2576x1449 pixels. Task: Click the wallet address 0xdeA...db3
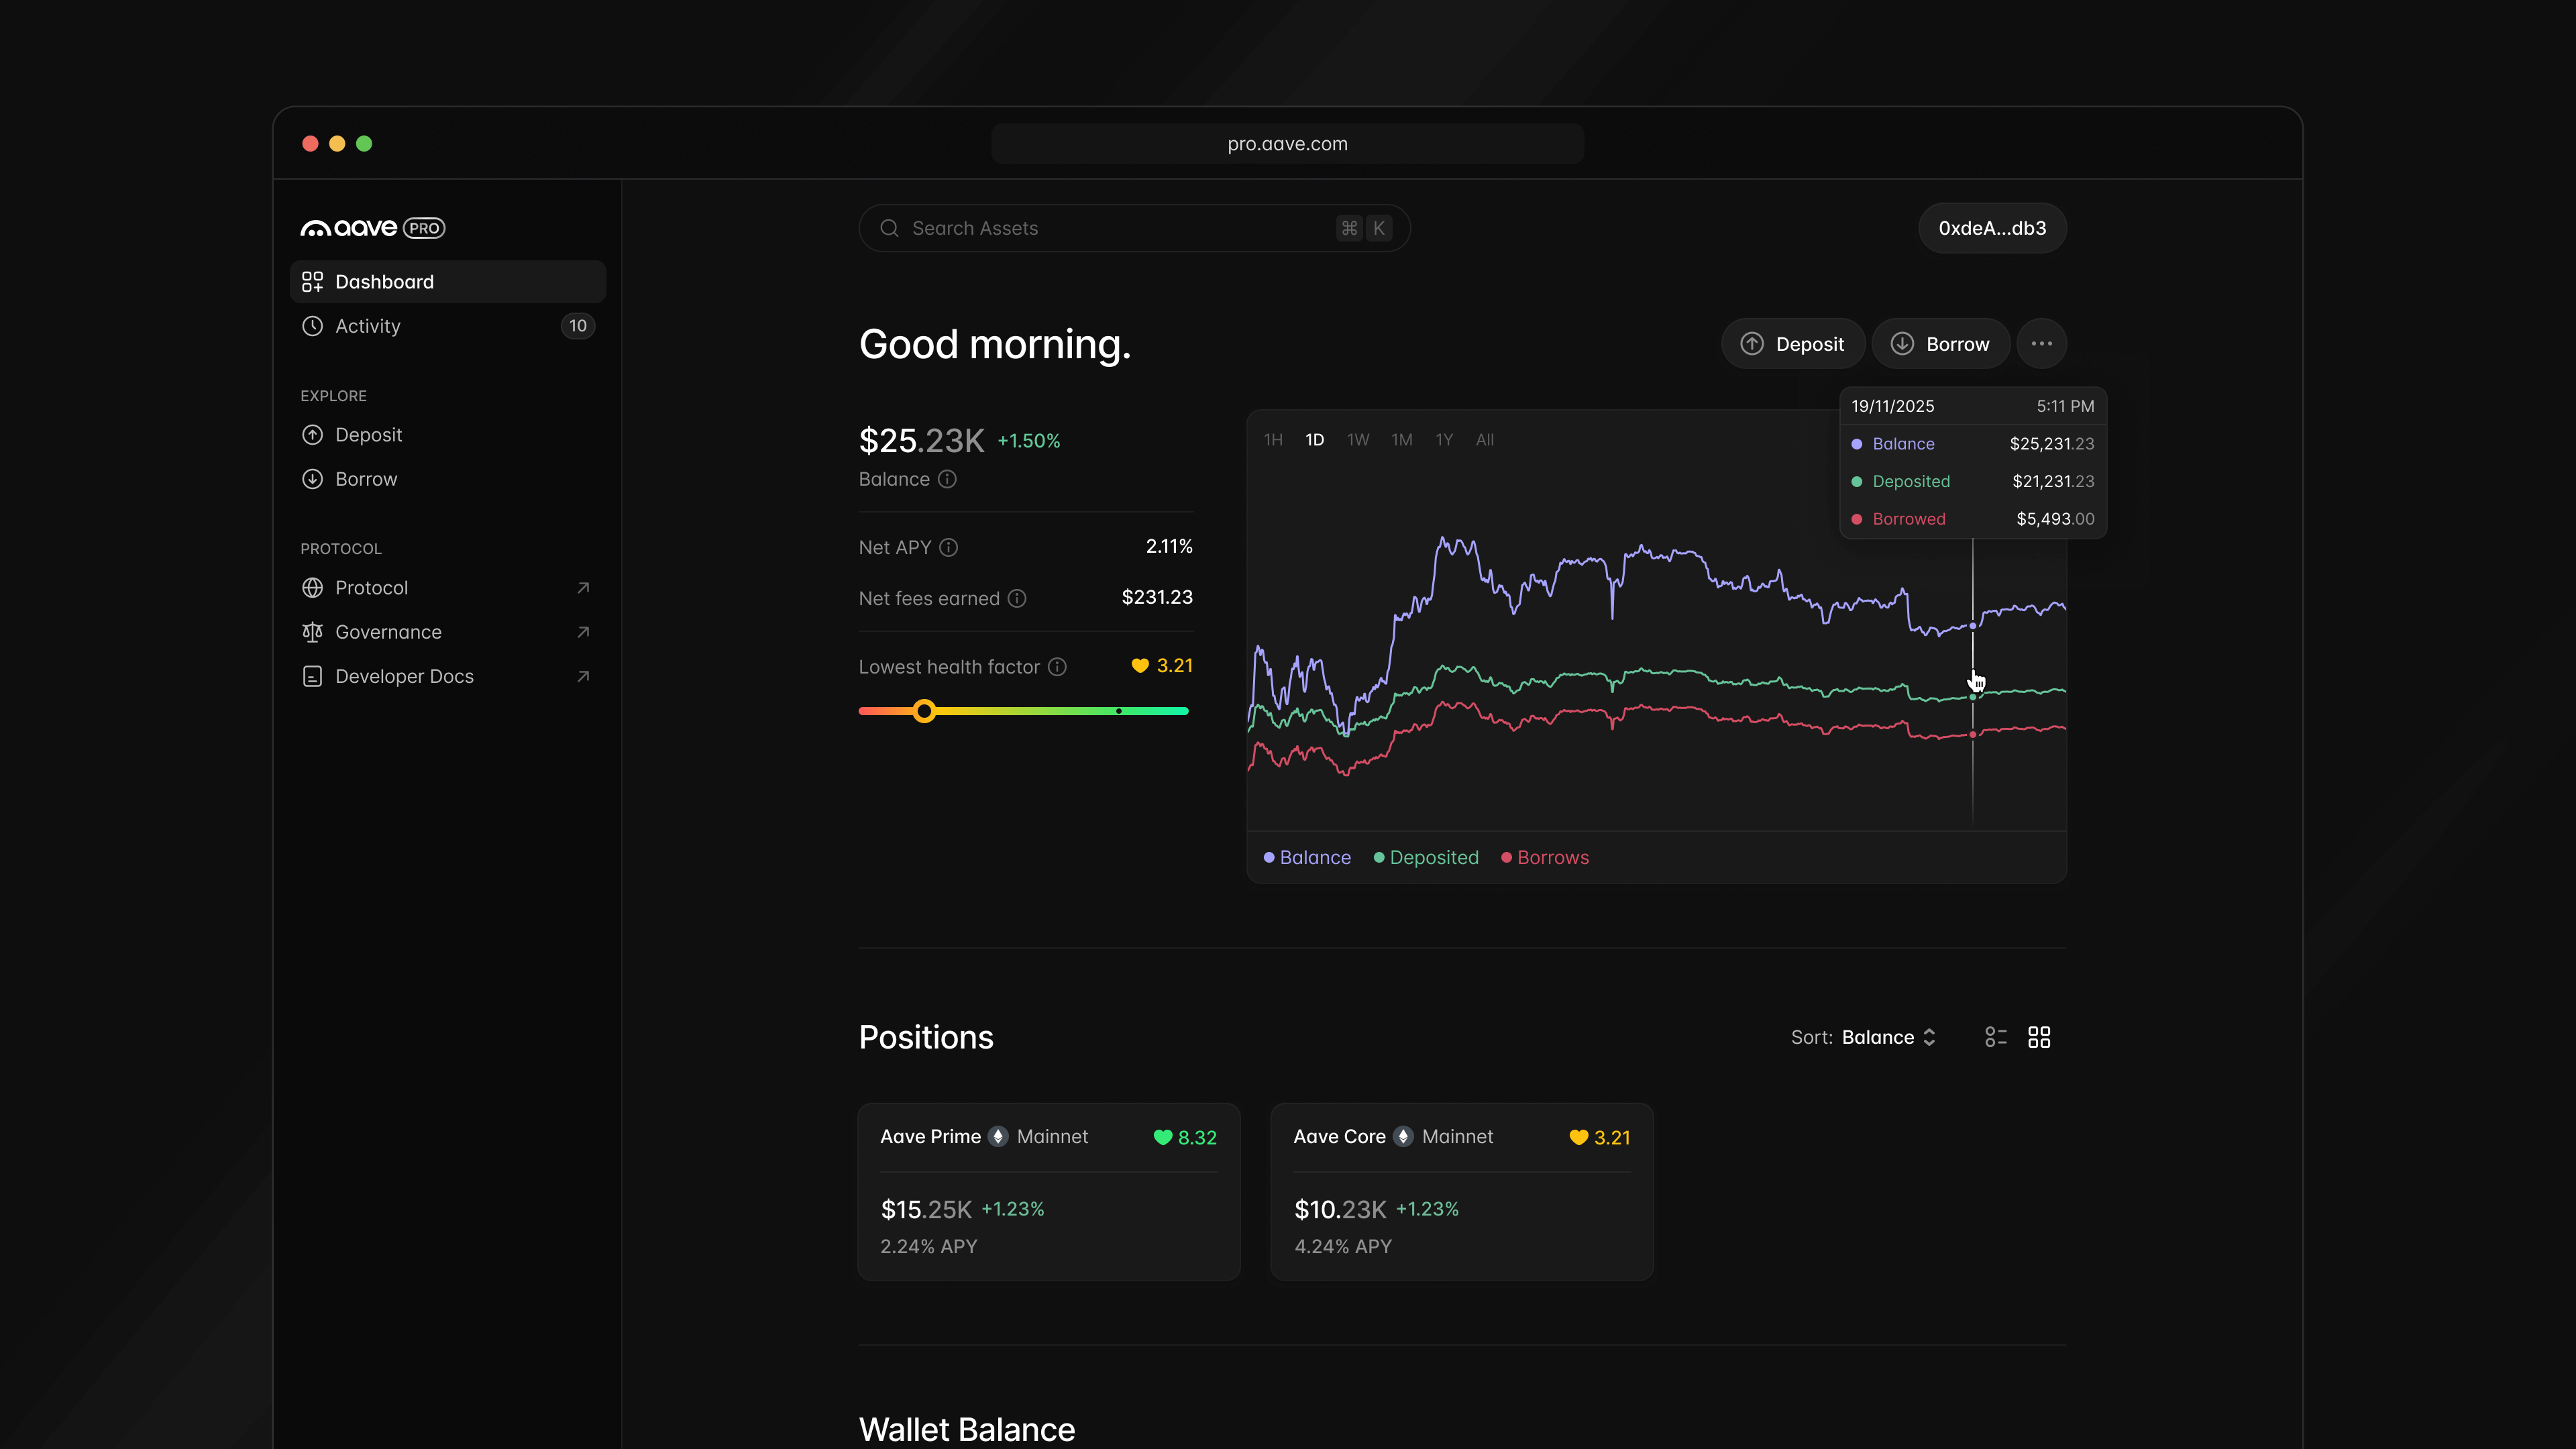(x=1991, y=228)
